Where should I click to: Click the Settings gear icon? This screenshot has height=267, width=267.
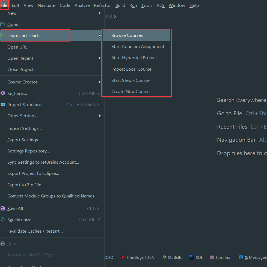click(x=3, y=93)
